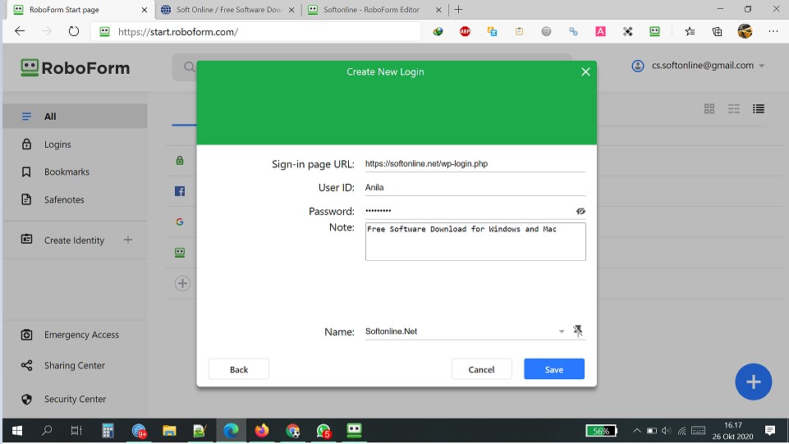Open the Windows notification center
This screenshot has width=789, height=444.
point(770,430)
